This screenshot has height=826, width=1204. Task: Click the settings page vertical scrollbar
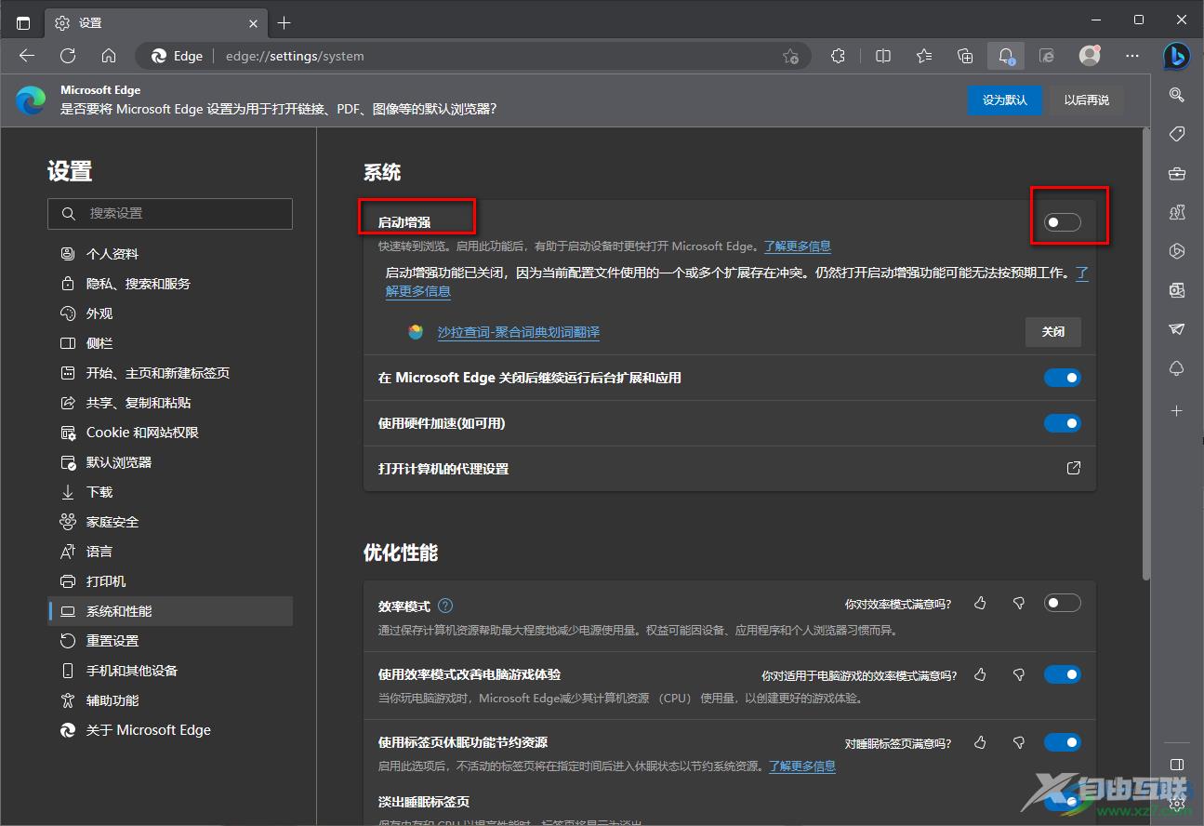pyautogui.click(x=1145, y=353)
